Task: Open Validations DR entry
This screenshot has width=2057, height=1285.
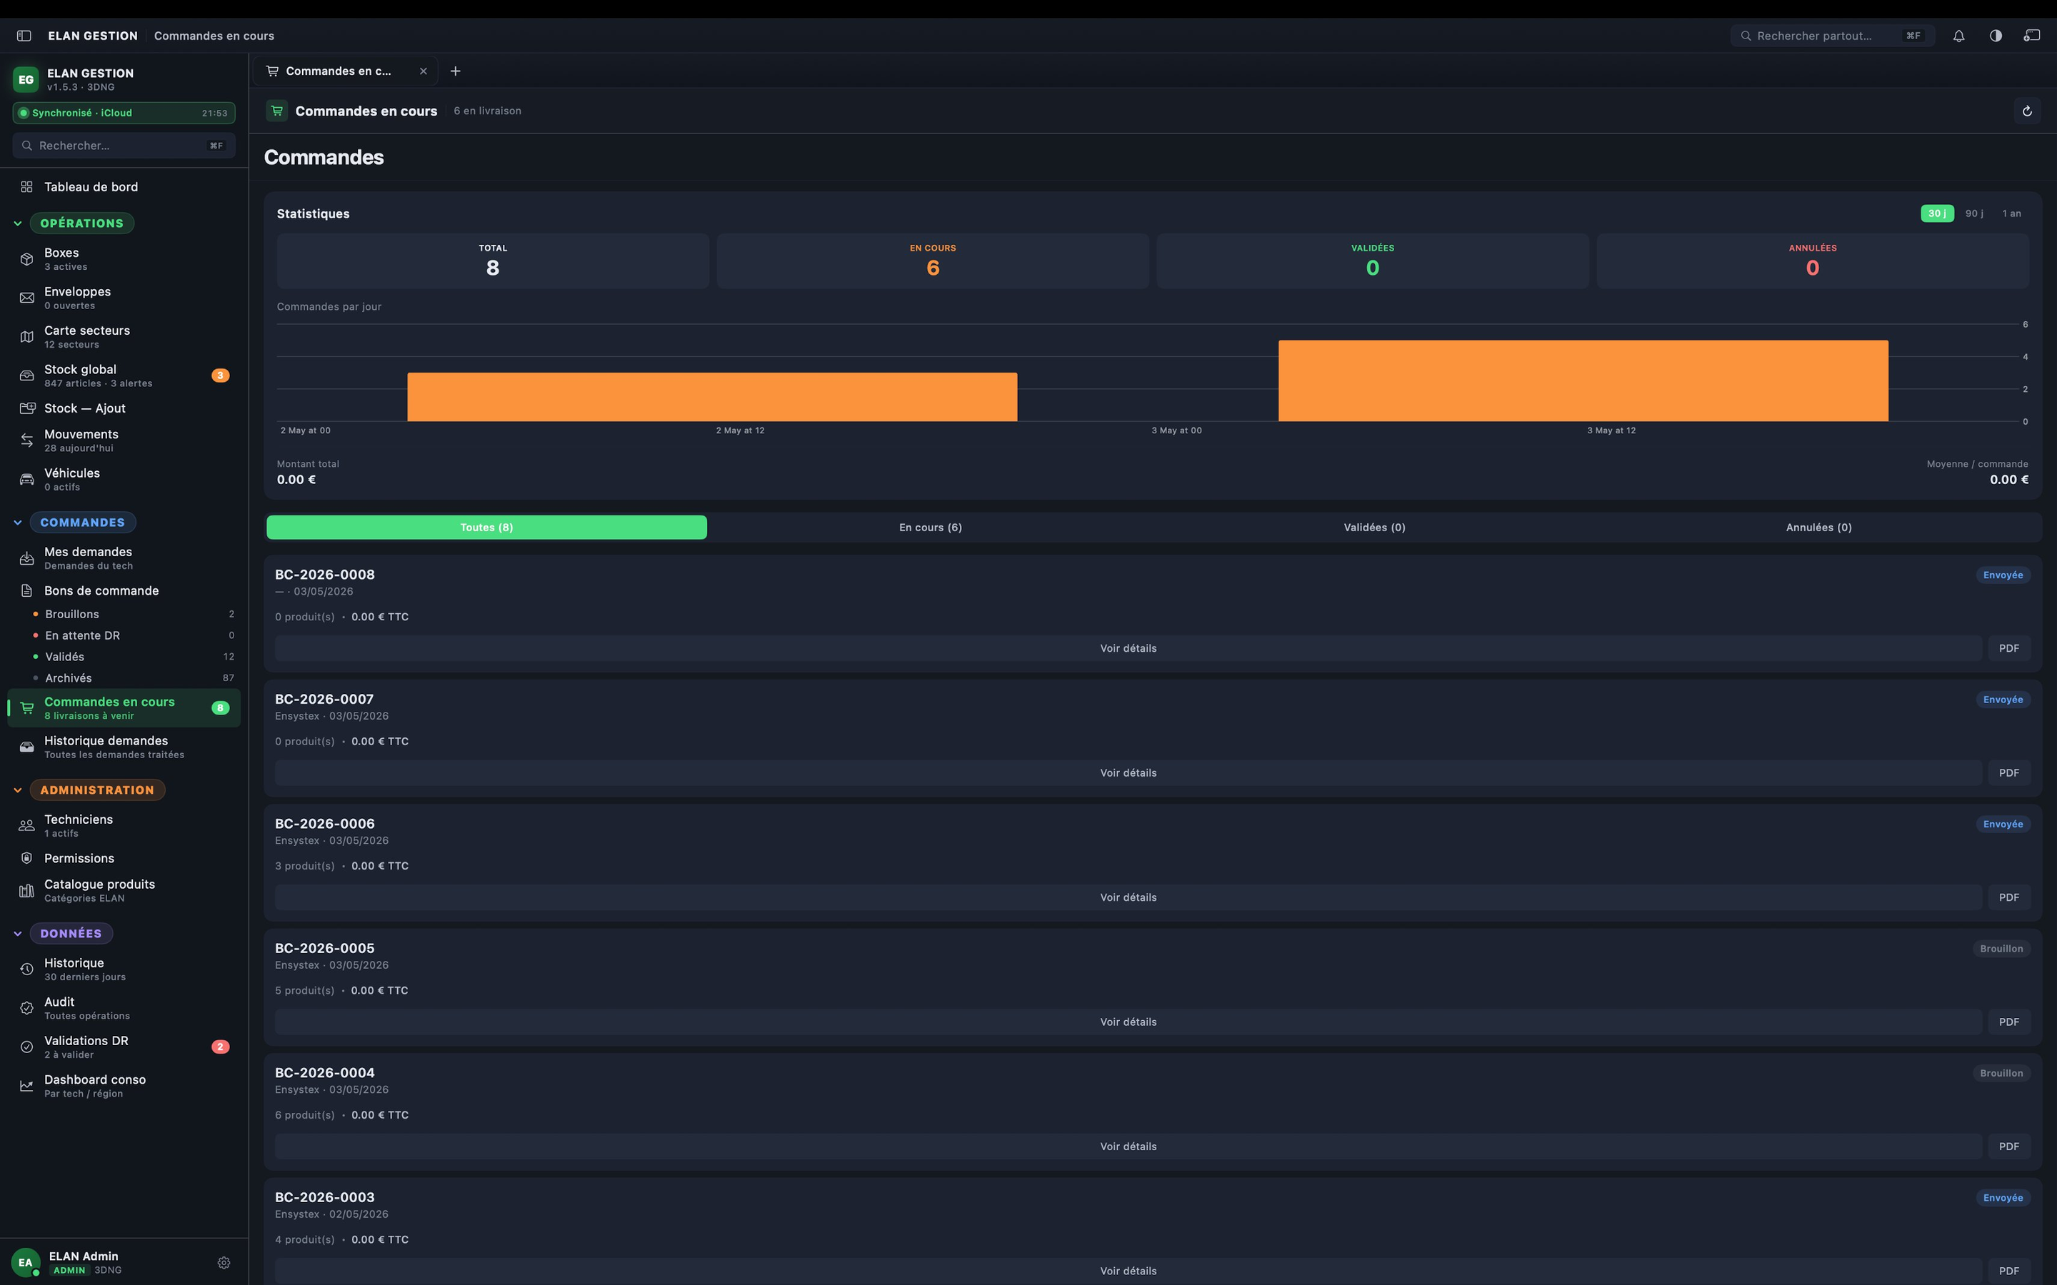Action: 124,1047
